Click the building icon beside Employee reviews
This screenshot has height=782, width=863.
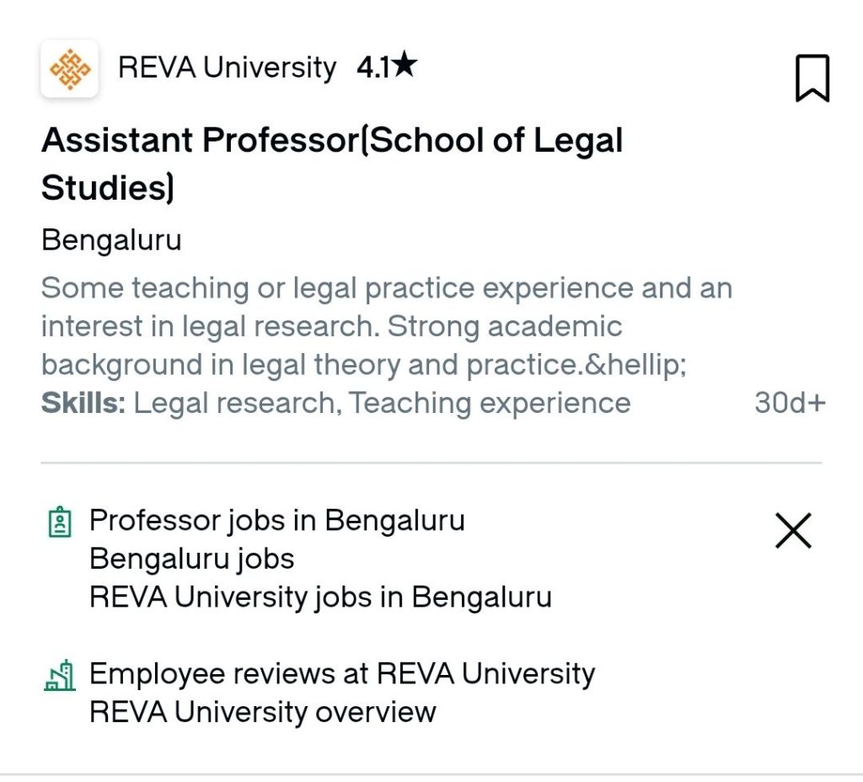(x=59, y=675)
